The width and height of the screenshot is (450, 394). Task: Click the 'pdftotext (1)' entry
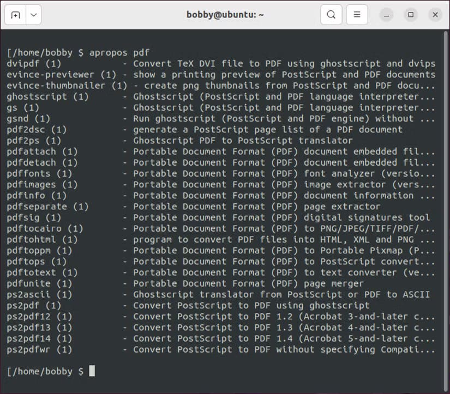click(42, 272)
